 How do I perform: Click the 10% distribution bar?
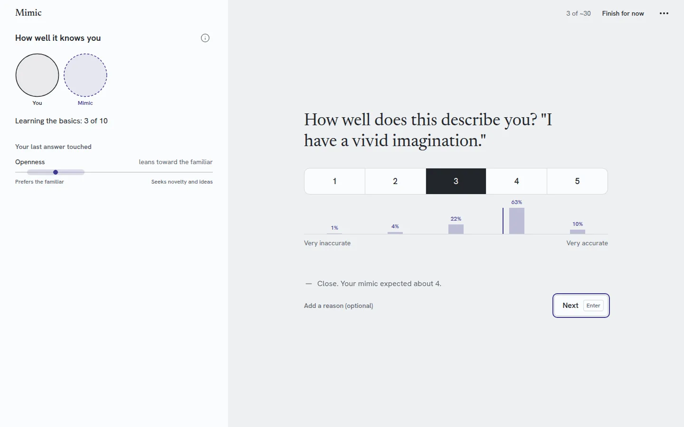578,232
